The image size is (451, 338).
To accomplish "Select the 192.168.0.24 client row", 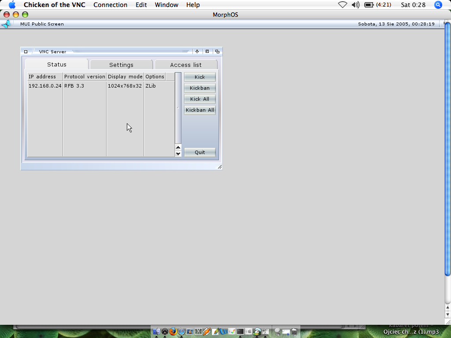I will click(88, 86).
